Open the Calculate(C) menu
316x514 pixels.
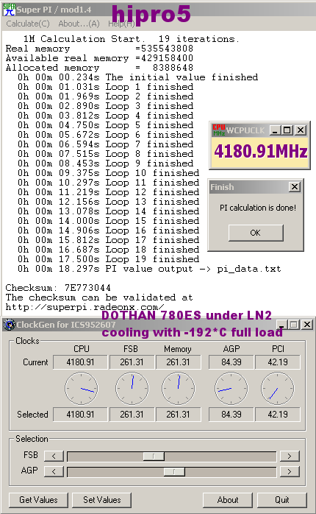(x=28, y=24)
